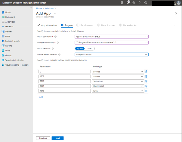The width and height of the screenshot is (182, 142).
Task: Open Device restart behavior dropdown
Action: (112, 54)
